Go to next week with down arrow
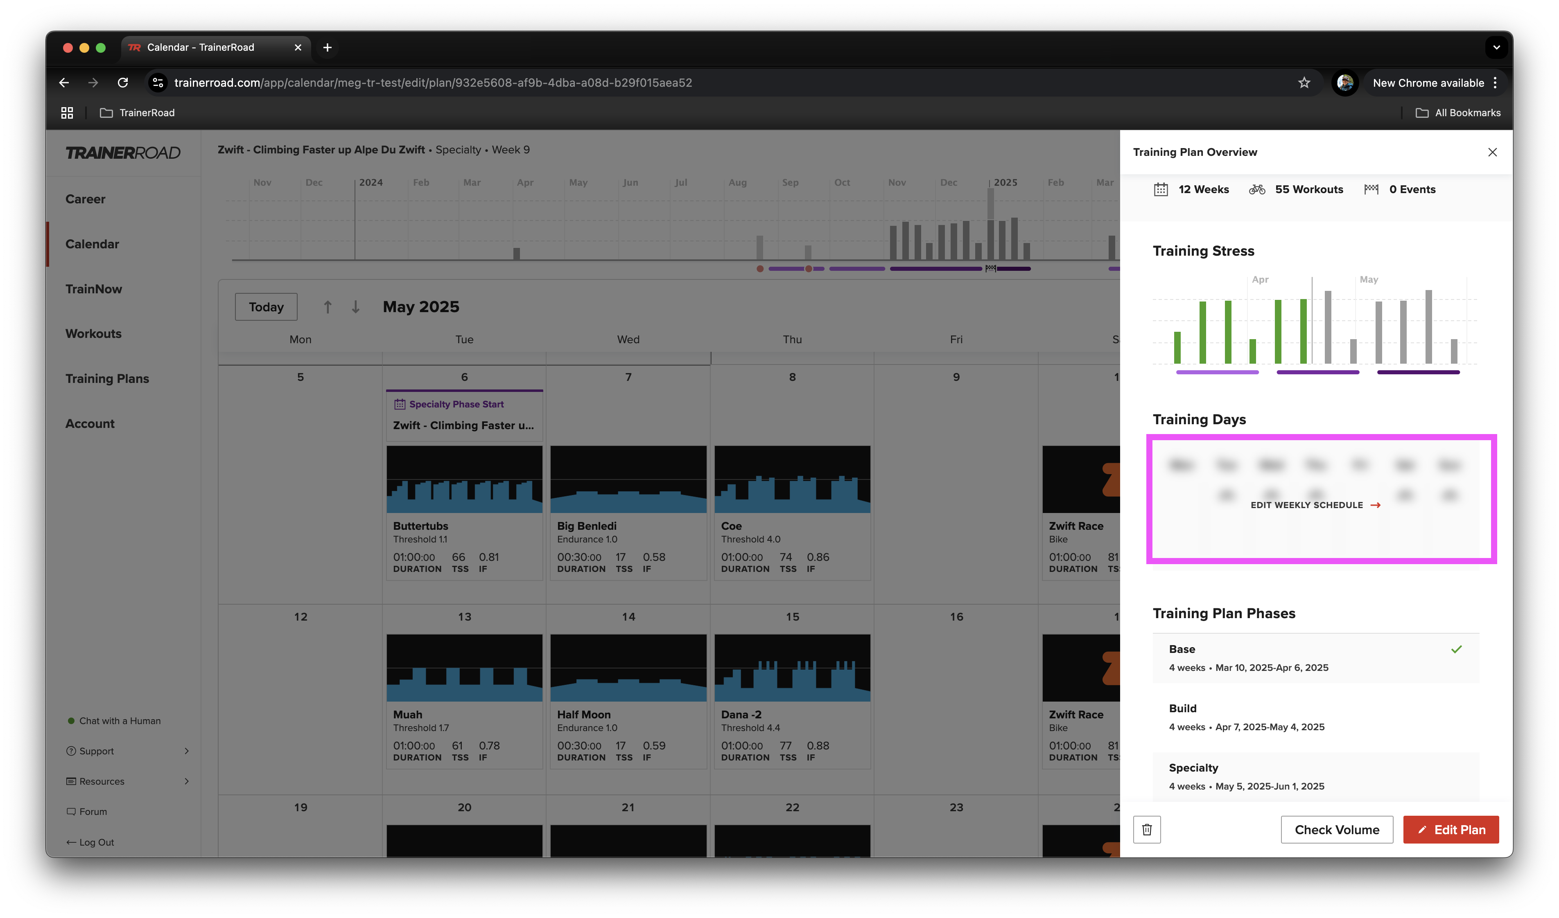The width and height of the screenshot is (1559, 918). click(355, 307)
